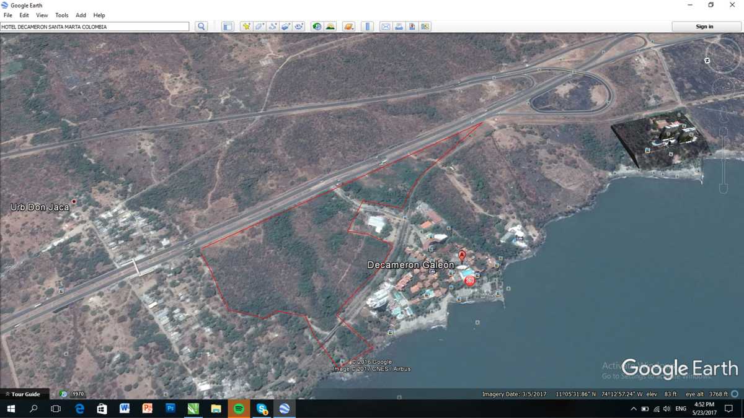Add a placemark with the pushpin icon
Image resolution: width=744 pixels, height=418 pixels.
point(246,27)
